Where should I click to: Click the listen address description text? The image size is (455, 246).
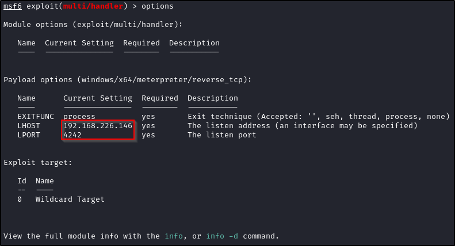(x=302, y=126)
